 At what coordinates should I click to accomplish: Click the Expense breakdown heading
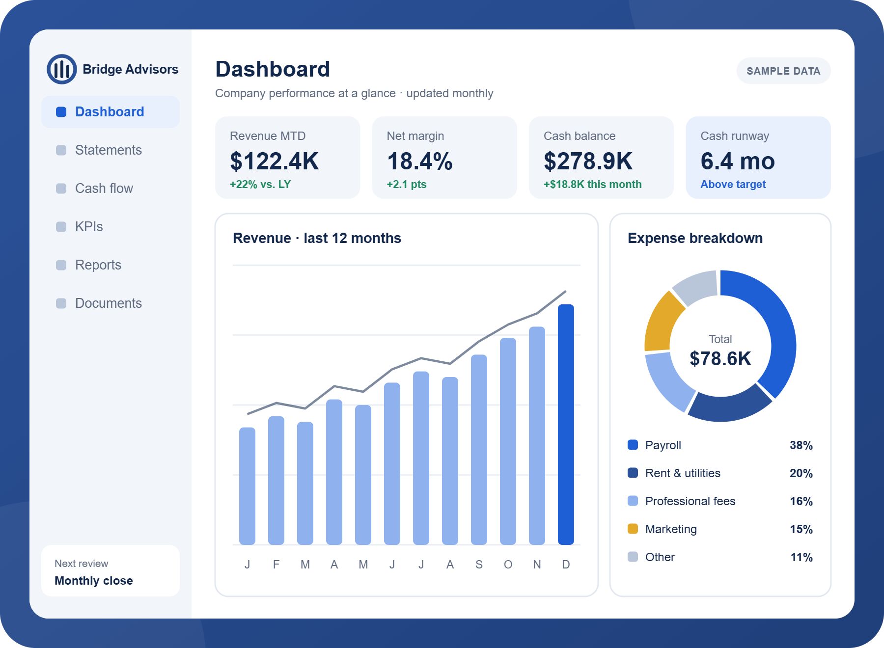[x=695, y=238]
